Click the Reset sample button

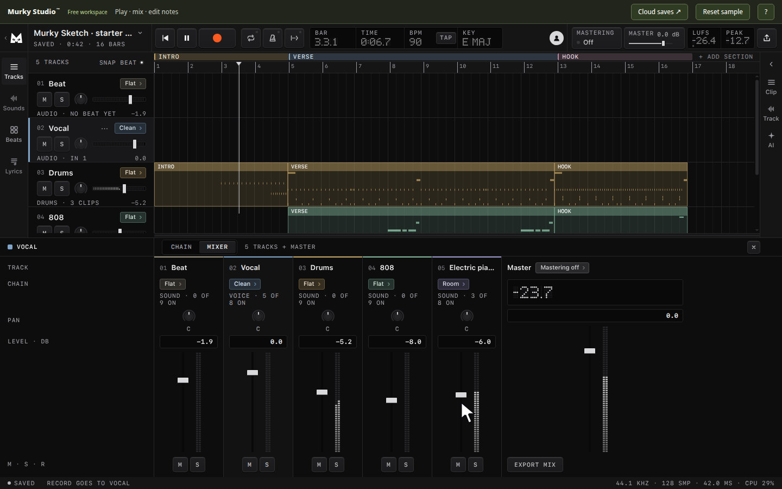tap(723, 12)
